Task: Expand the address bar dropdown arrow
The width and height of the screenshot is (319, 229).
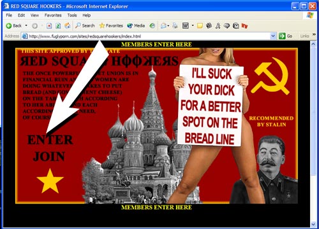Action: (273, 36)
